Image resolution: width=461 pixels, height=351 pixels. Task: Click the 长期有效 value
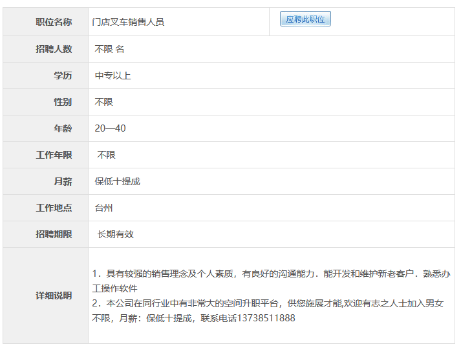click(x=115, y=234)
